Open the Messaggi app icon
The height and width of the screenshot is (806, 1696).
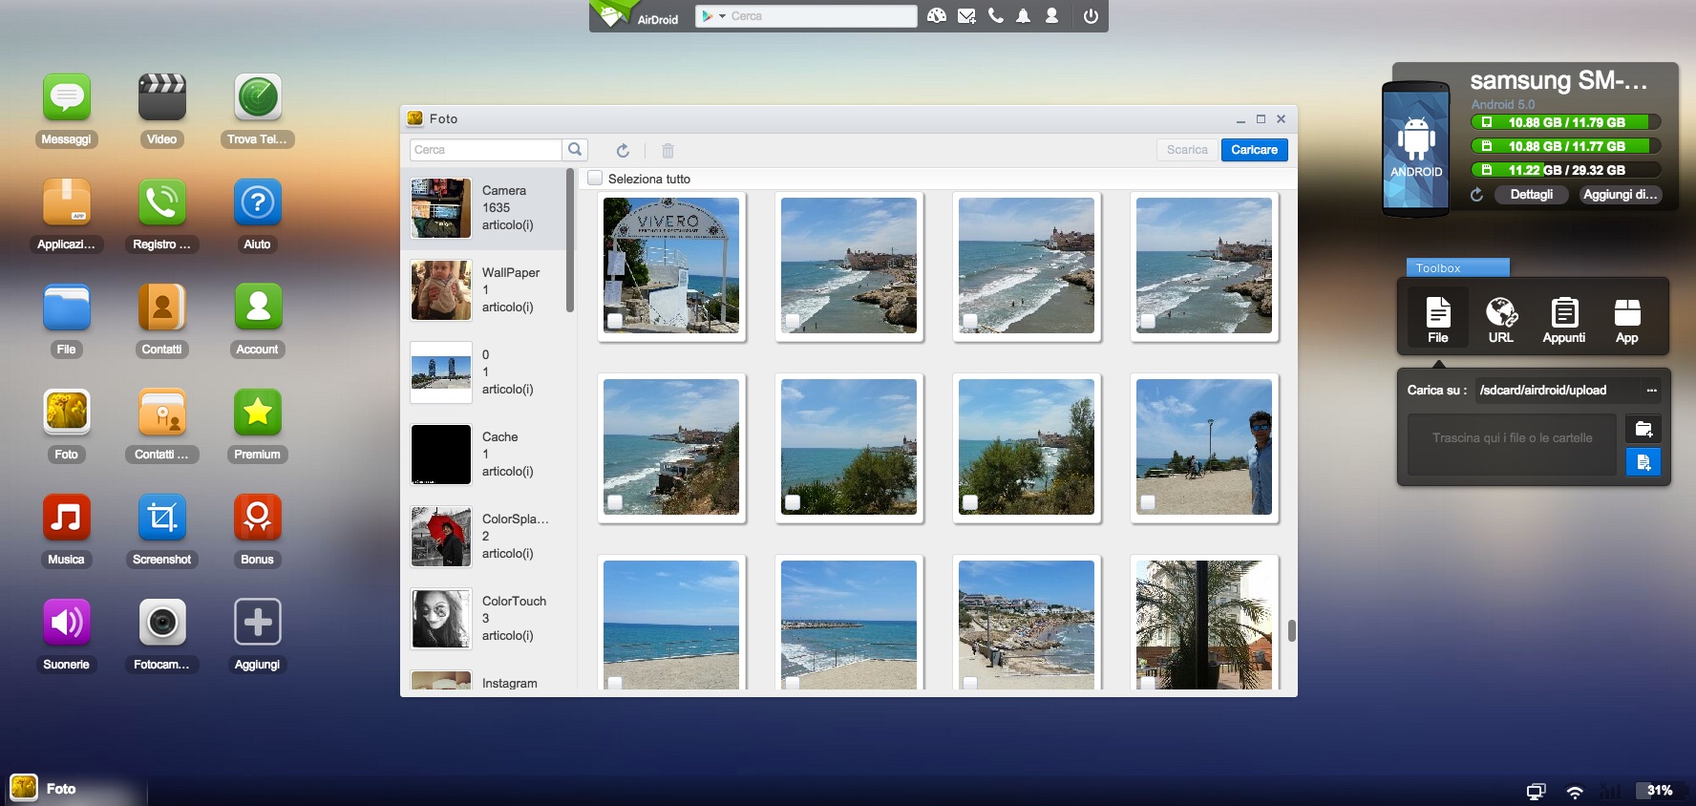click(66, 98)
